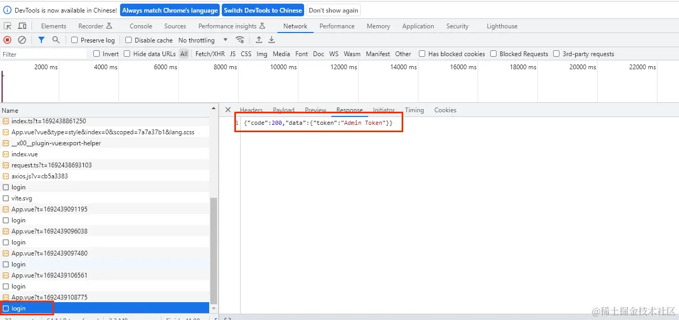The width and height of the screenshot is (679, 320).
Task: Open the Application panel
Action: pos(418,26)
